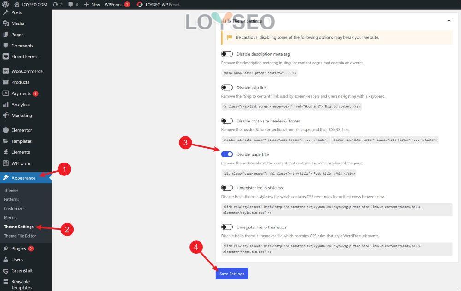Click the WPForms red notification badge in admin bar
This screenshot has width=461, height=291.
coord(127,5)
